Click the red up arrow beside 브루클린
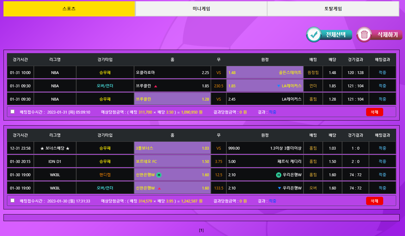 click(x=156, y=86)
